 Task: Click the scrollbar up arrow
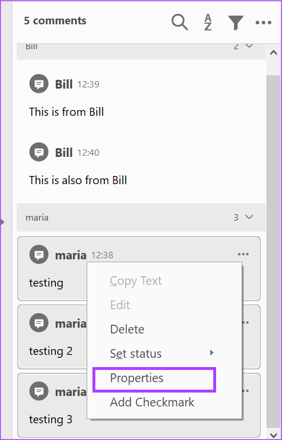[273, 53]
